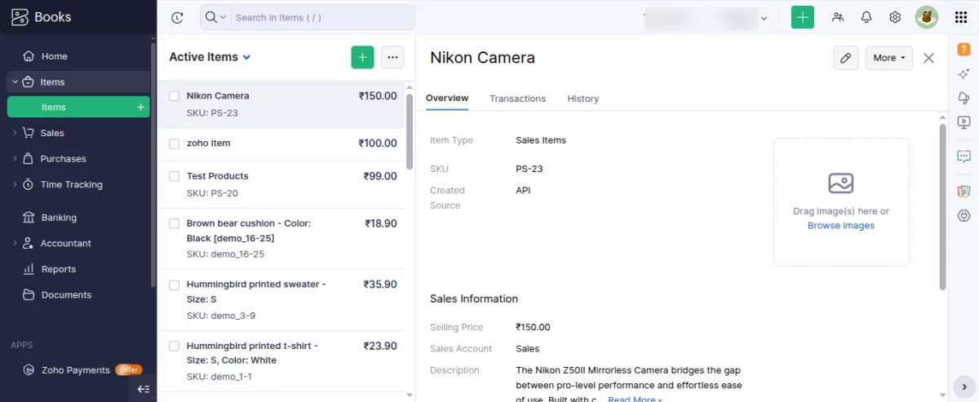
Task: Expand the Accountant section
Action: coord(15,243)
